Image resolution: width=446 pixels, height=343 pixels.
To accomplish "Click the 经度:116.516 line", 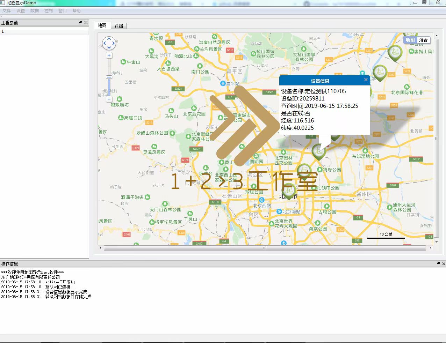I will (297, 120).
